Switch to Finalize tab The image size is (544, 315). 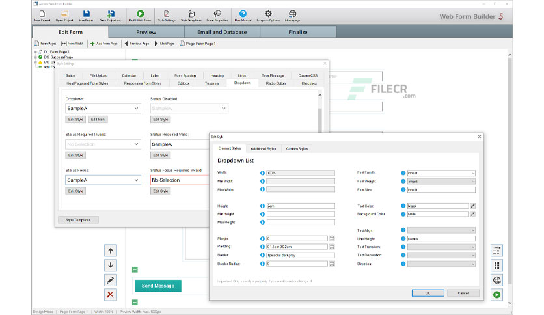(297, 32)
